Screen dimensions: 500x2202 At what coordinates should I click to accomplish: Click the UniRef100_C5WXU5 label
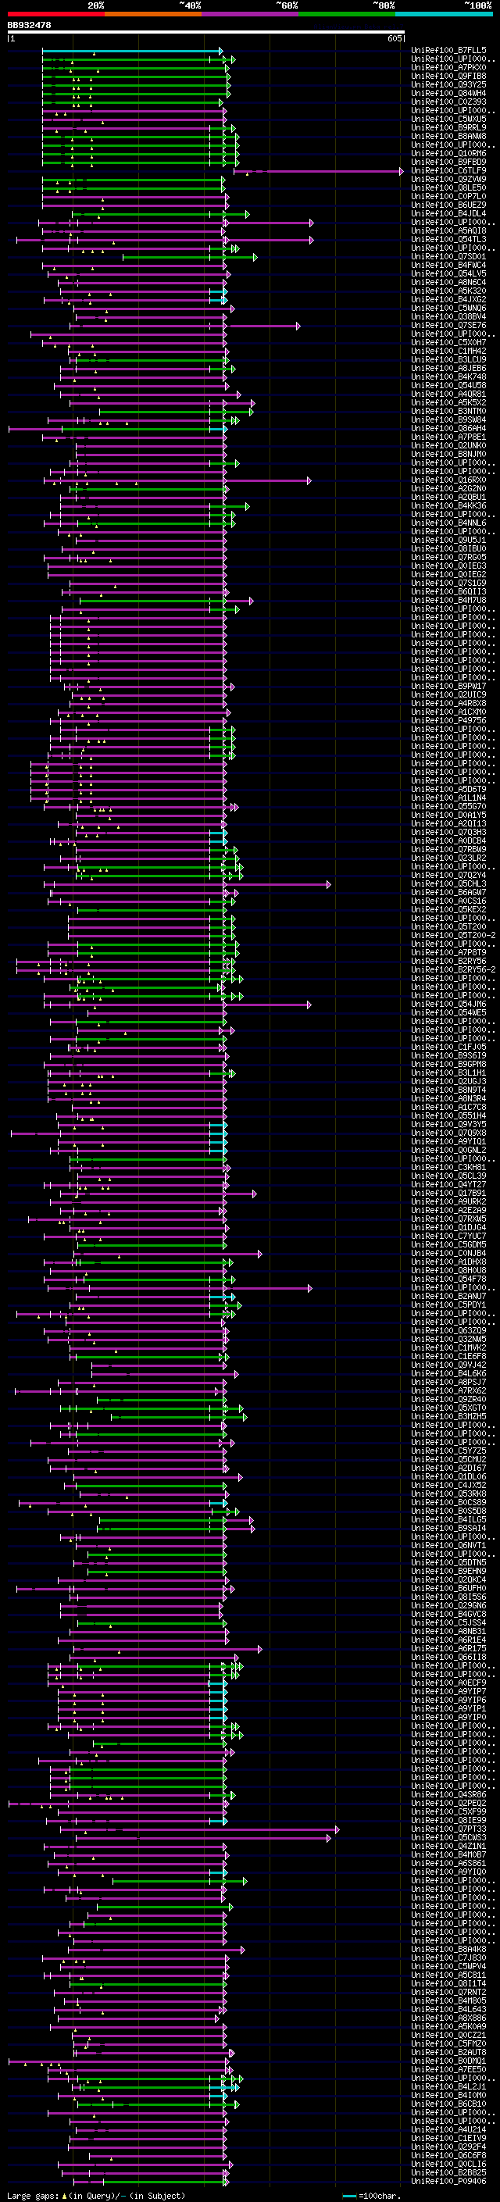tap(448, 120)
